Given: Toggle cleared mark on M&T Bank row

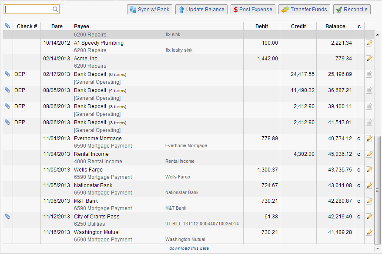Looking at the screenshot, I should tap(359, 201).
